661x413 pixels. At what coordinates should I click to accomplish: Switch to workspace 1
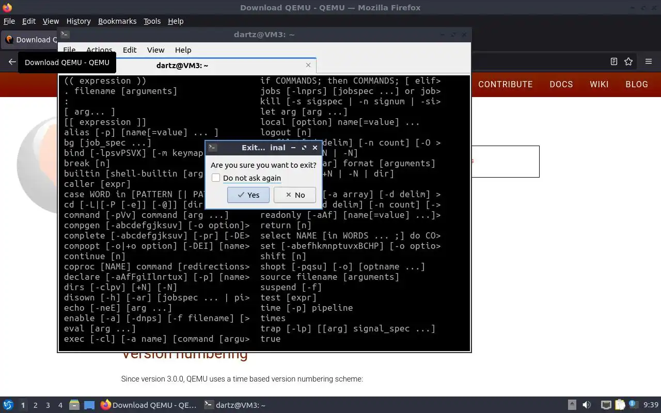[23, 405]
